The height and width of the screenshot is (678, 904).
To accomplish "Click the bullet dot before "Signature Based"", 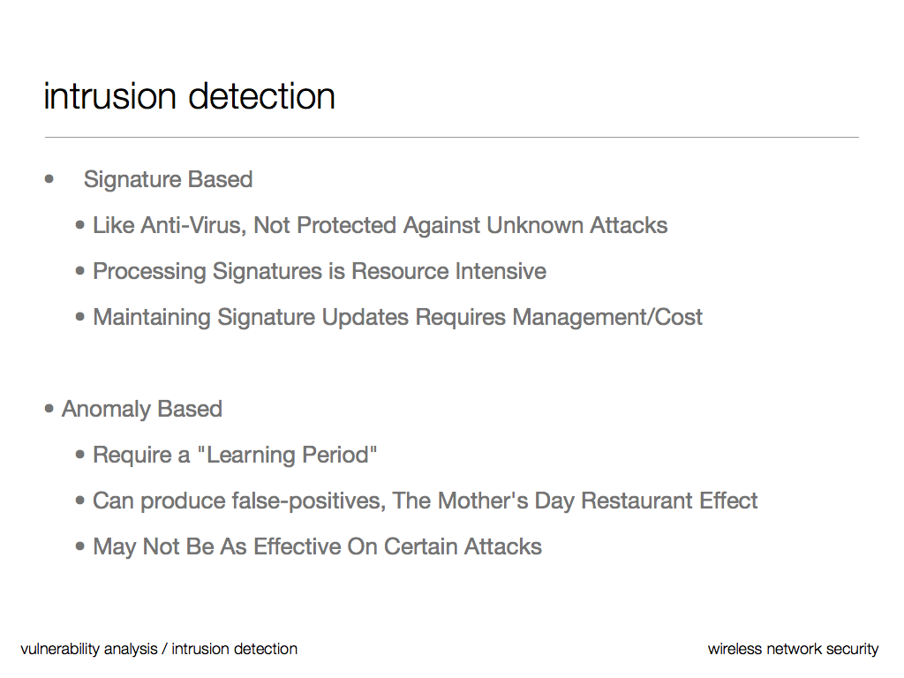I will tap(49, 180).
